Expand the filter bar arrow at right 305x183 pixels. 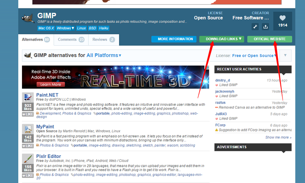pyautogui.click(x=286, y=55)
